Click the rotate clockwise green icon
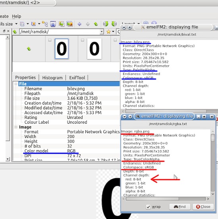218x219 pixels. click(x=114, y=24)
